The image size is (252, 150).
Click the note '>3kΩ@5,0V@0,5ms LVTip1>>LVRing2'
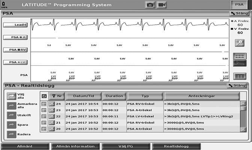[198, 116]
